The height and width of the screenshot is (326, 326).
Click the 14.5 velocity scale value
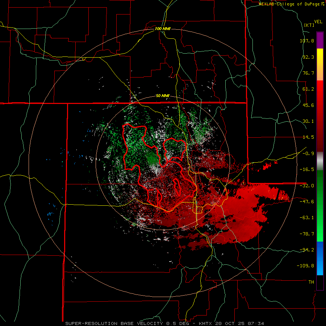(x=308, y=137)
